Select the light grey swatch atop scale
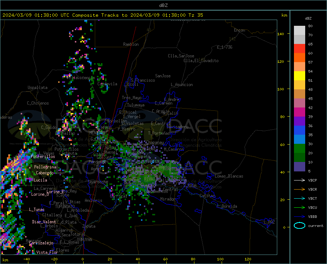The height and width of the screenshot is (264, 327). (299, 31)
